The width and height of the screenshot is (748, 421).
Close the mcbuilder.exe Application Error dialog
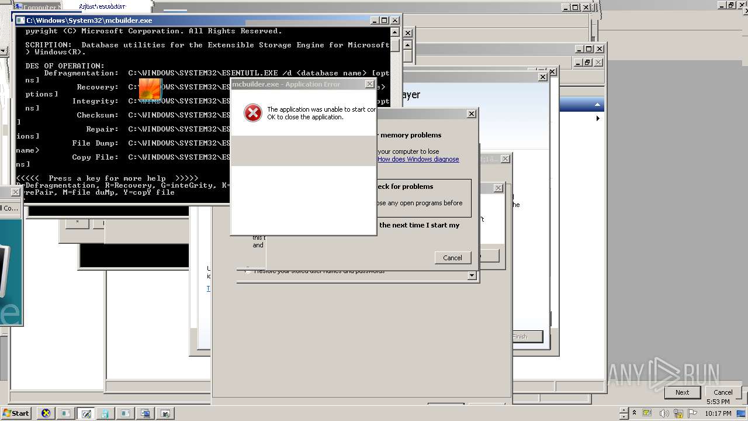click(369, 84)
